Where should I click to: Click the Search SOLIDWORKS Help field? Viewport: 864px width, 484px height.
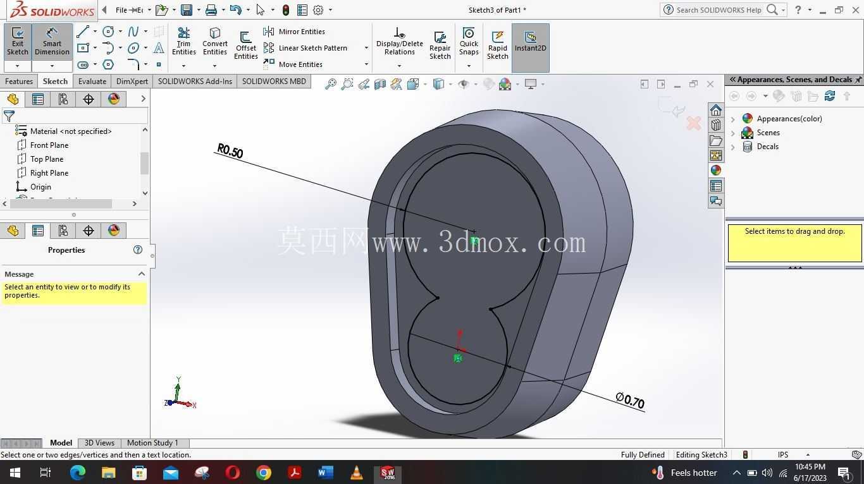719,10
